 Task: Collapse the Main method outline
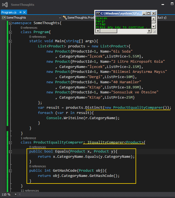[10, 41]
